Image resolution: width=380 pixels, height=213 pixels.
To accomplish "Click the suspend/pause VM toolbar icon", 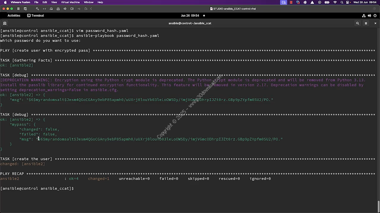I will [18, 9].
